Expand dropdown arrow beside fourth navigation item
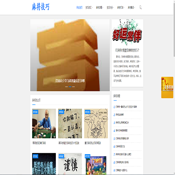 pyautogui.click(x=113, y=7)
